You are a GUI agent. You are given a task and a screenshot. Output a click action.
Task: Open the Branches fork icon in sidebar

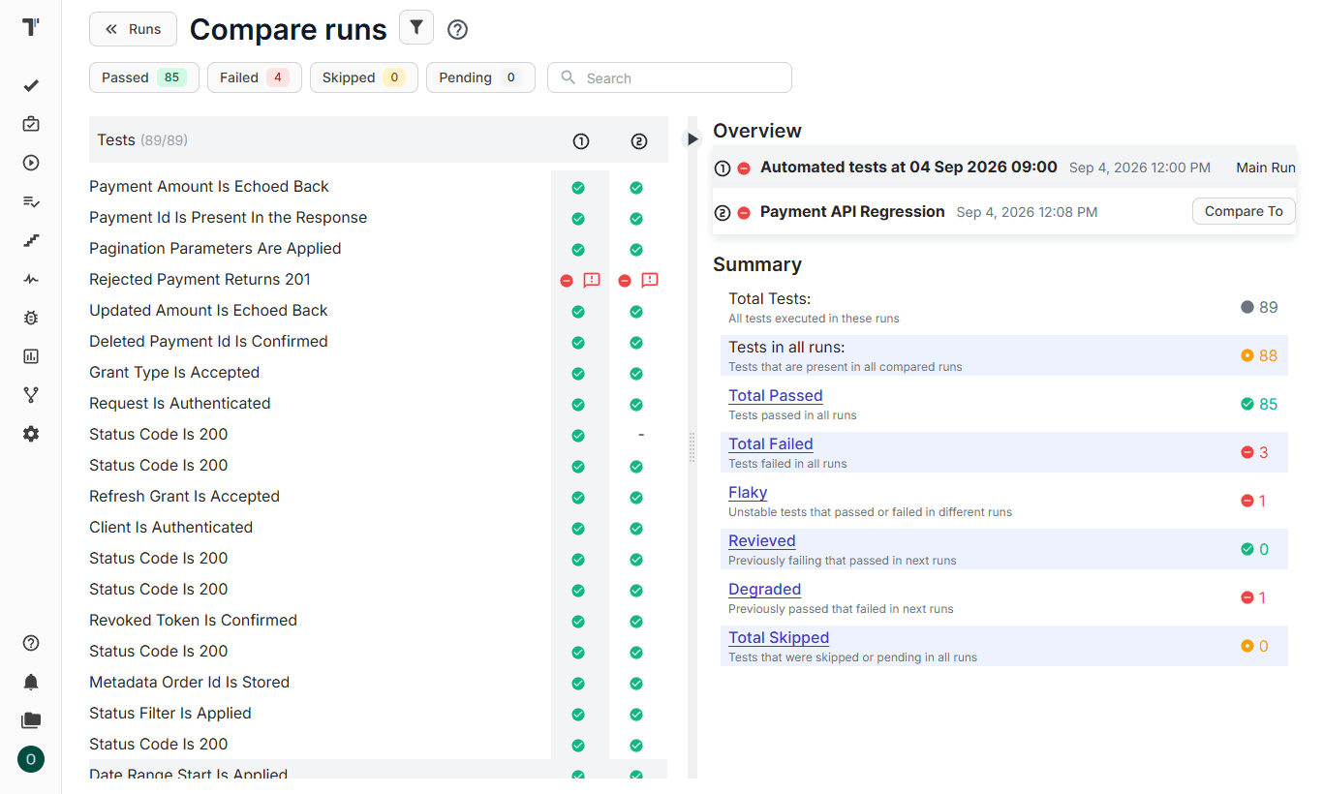coord(31,395)
